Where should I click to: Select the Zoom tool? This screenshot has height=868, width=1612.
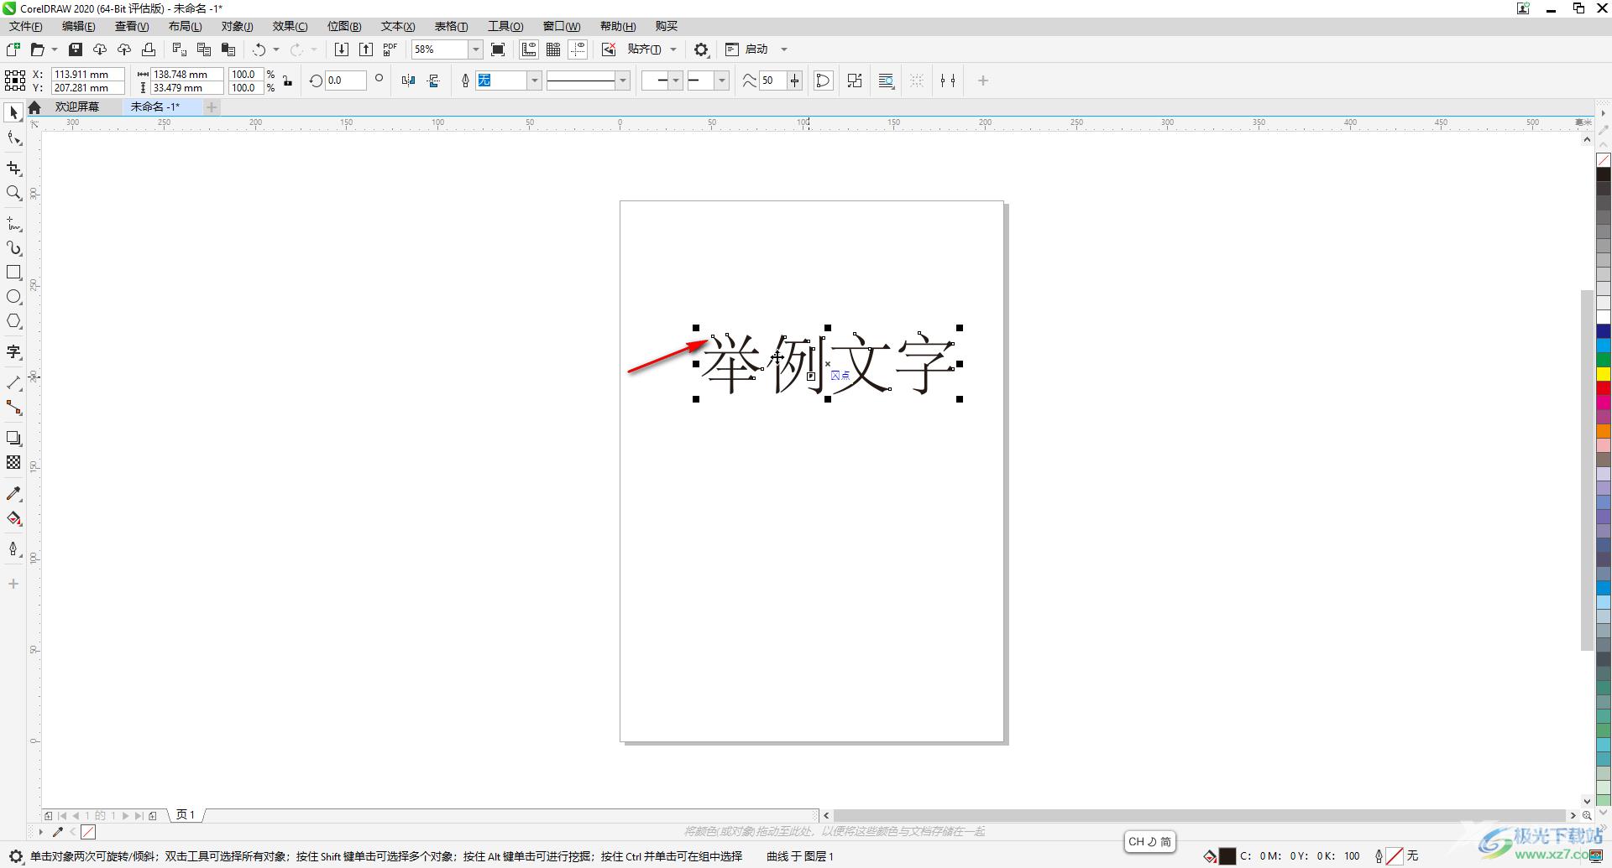coord(13,193)
